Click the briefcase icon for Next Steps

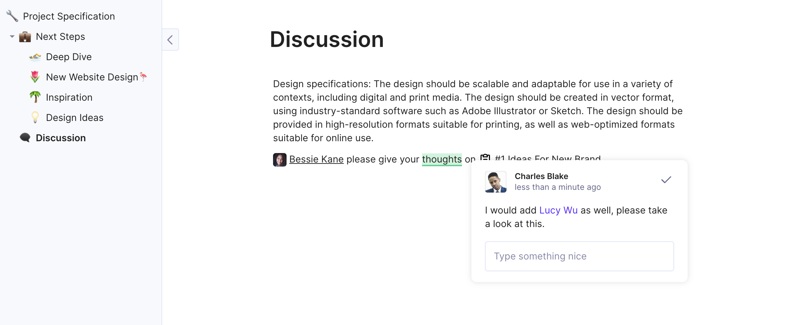click(x=25, y=36)
